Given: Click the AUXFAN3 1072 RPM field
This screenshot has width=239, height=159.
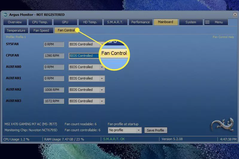Looking at the screenshot, I should [x=54, y=101].
